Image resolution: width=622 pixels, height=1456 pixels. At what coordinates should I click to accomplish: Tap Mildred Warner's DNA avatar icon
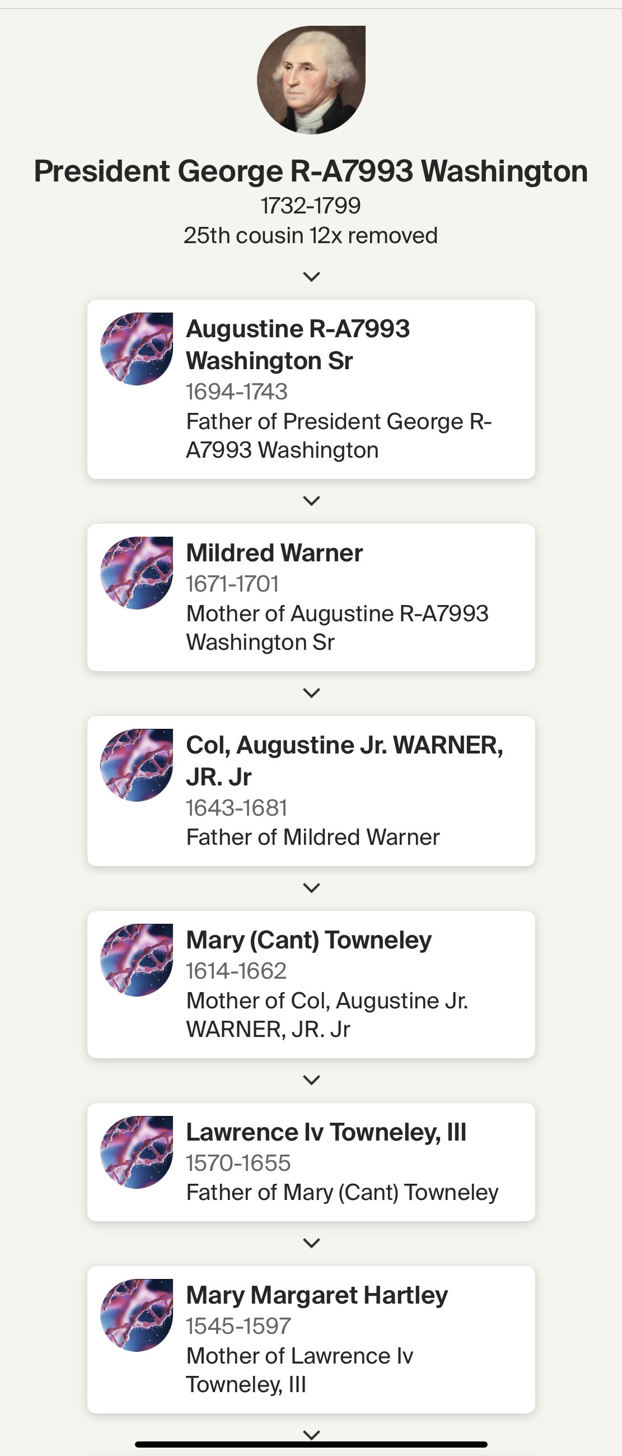137,573
